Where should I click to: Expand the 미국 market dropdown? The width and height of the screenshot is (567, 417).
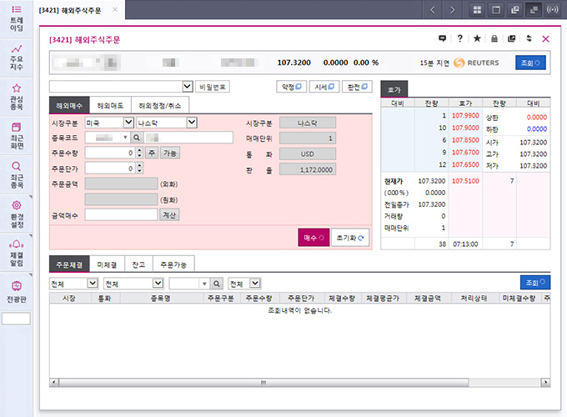[x=128, y=123]
